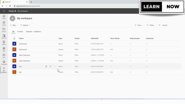The image size is (185, 104).
Task: Go back in the browser
Action: pos(3,6)
